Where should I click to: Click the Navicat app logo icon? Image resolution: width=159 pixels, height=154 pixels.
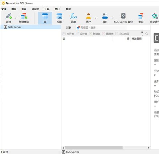[3, 3]
